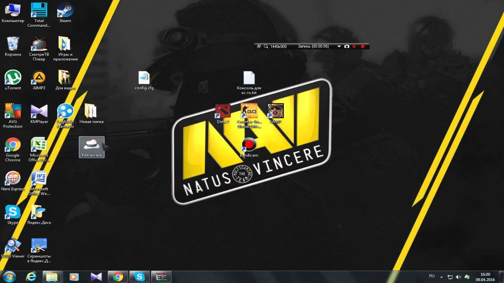Open Windows Media Player taskbar button
The width and height of the screenshot is (504, 283).
tap(74, 277)
